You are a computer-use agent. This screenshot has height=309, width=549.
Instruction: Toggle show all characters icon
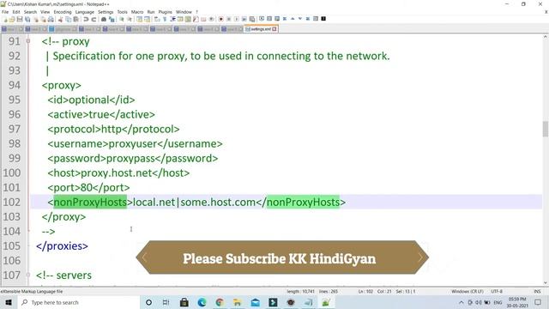pyautogui.click(x=165, y=19)
